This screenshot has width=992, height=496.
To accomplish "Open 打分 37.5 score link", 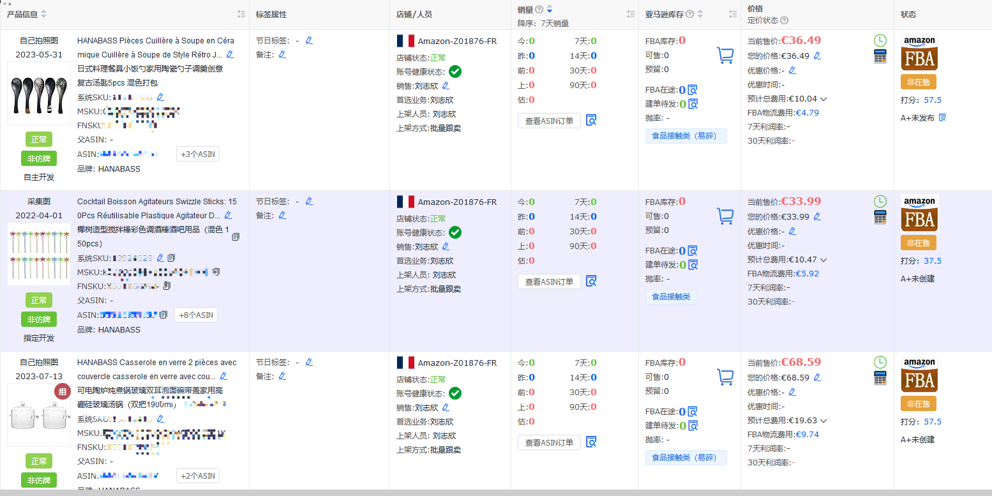I will [933, 260].
